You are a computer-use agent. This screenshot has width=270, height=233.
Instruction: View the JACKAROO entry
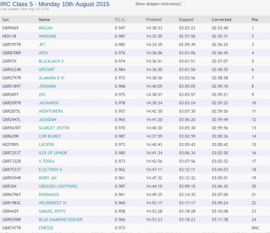(x=49, y=103)
